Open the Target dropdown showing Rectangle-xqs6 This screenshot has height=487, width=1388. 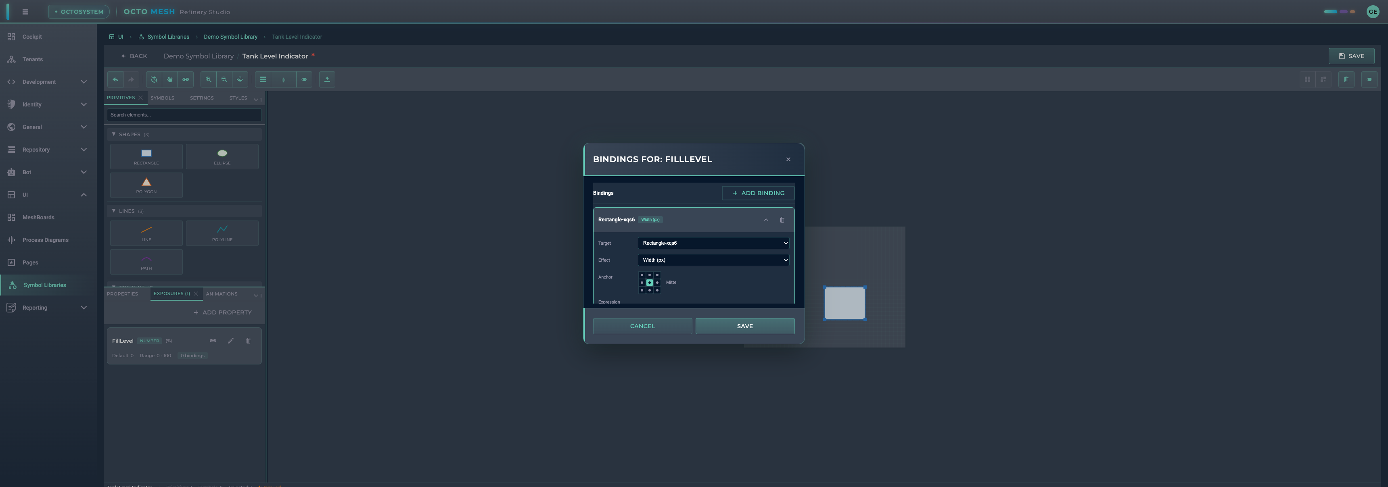pos(713,243)
